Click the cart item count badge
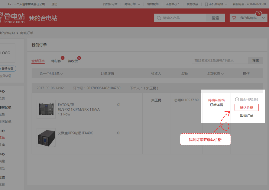Screen dimensions: 269x190 click(x=258, y=14)
